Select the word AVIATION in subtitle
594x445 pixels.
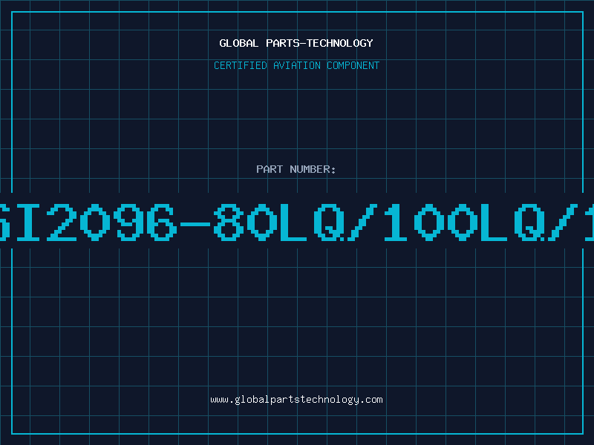click(297, 65)
